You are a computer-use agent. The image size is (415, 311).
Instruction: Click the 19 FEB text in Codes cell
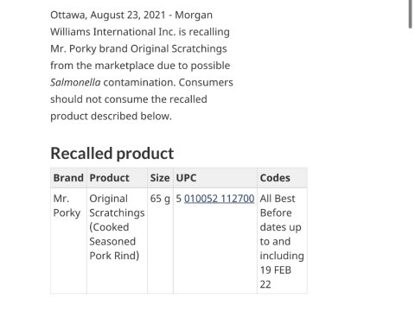tap(276, 270)
